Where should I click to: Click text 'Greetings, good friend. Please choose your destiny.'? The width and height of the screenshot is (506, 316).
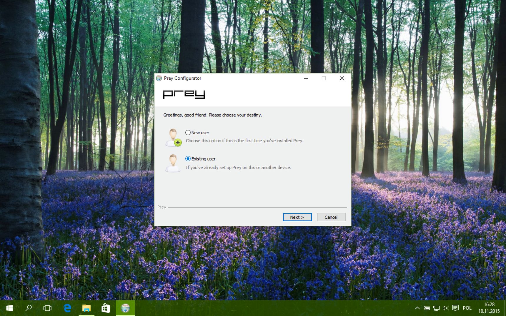pos(212,115)
